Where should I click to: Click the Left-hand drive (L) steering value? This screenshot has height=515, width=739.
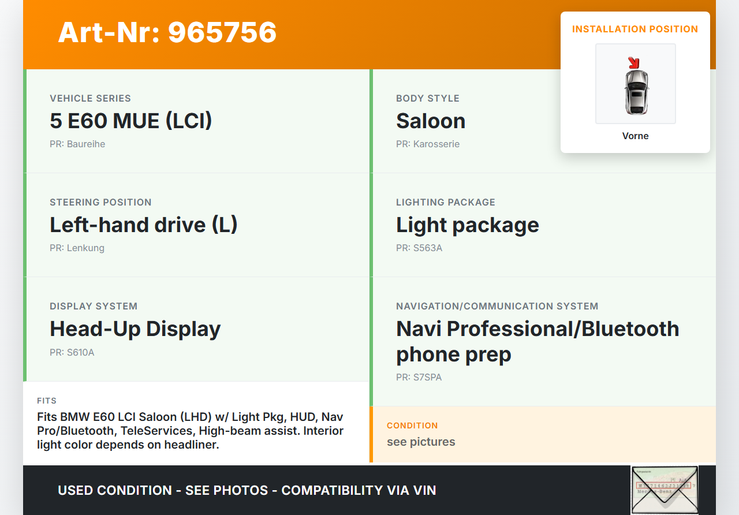144,225
